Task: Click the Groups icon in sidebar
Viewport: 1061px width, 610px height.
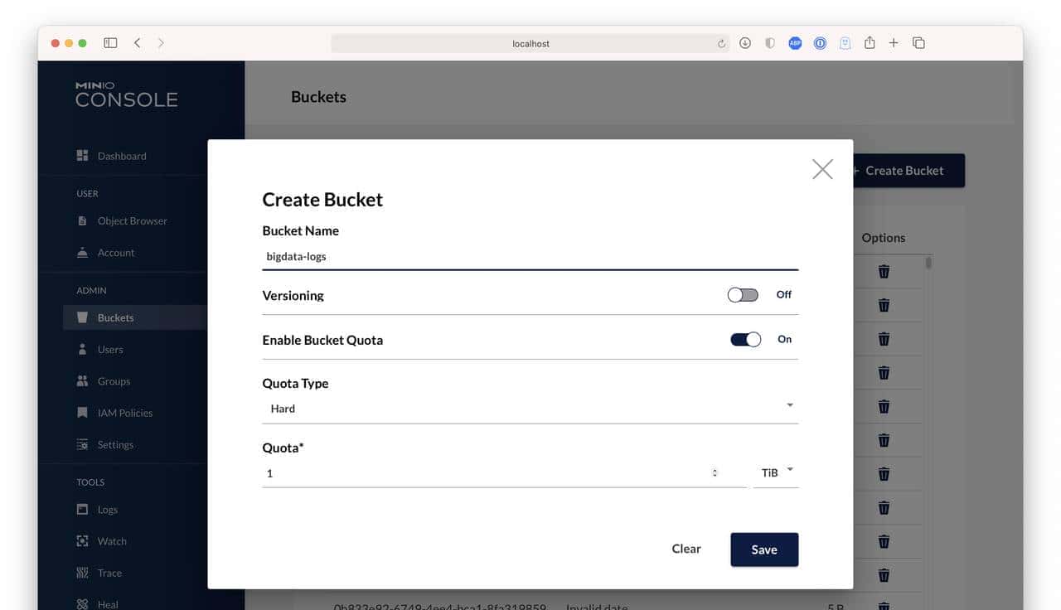Action: point(82,381)
